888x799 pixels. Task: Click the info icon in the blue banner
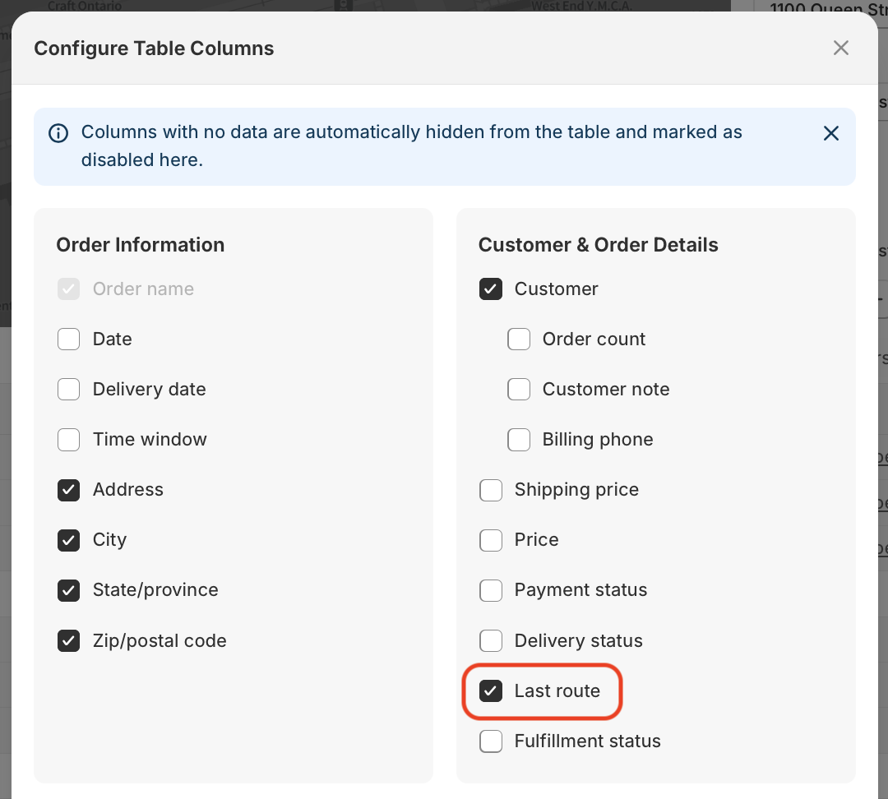point(58,133)
